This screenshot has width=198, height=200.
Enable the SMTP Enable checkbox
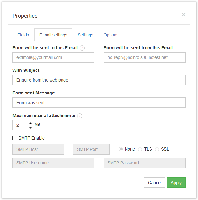(15, 138)
